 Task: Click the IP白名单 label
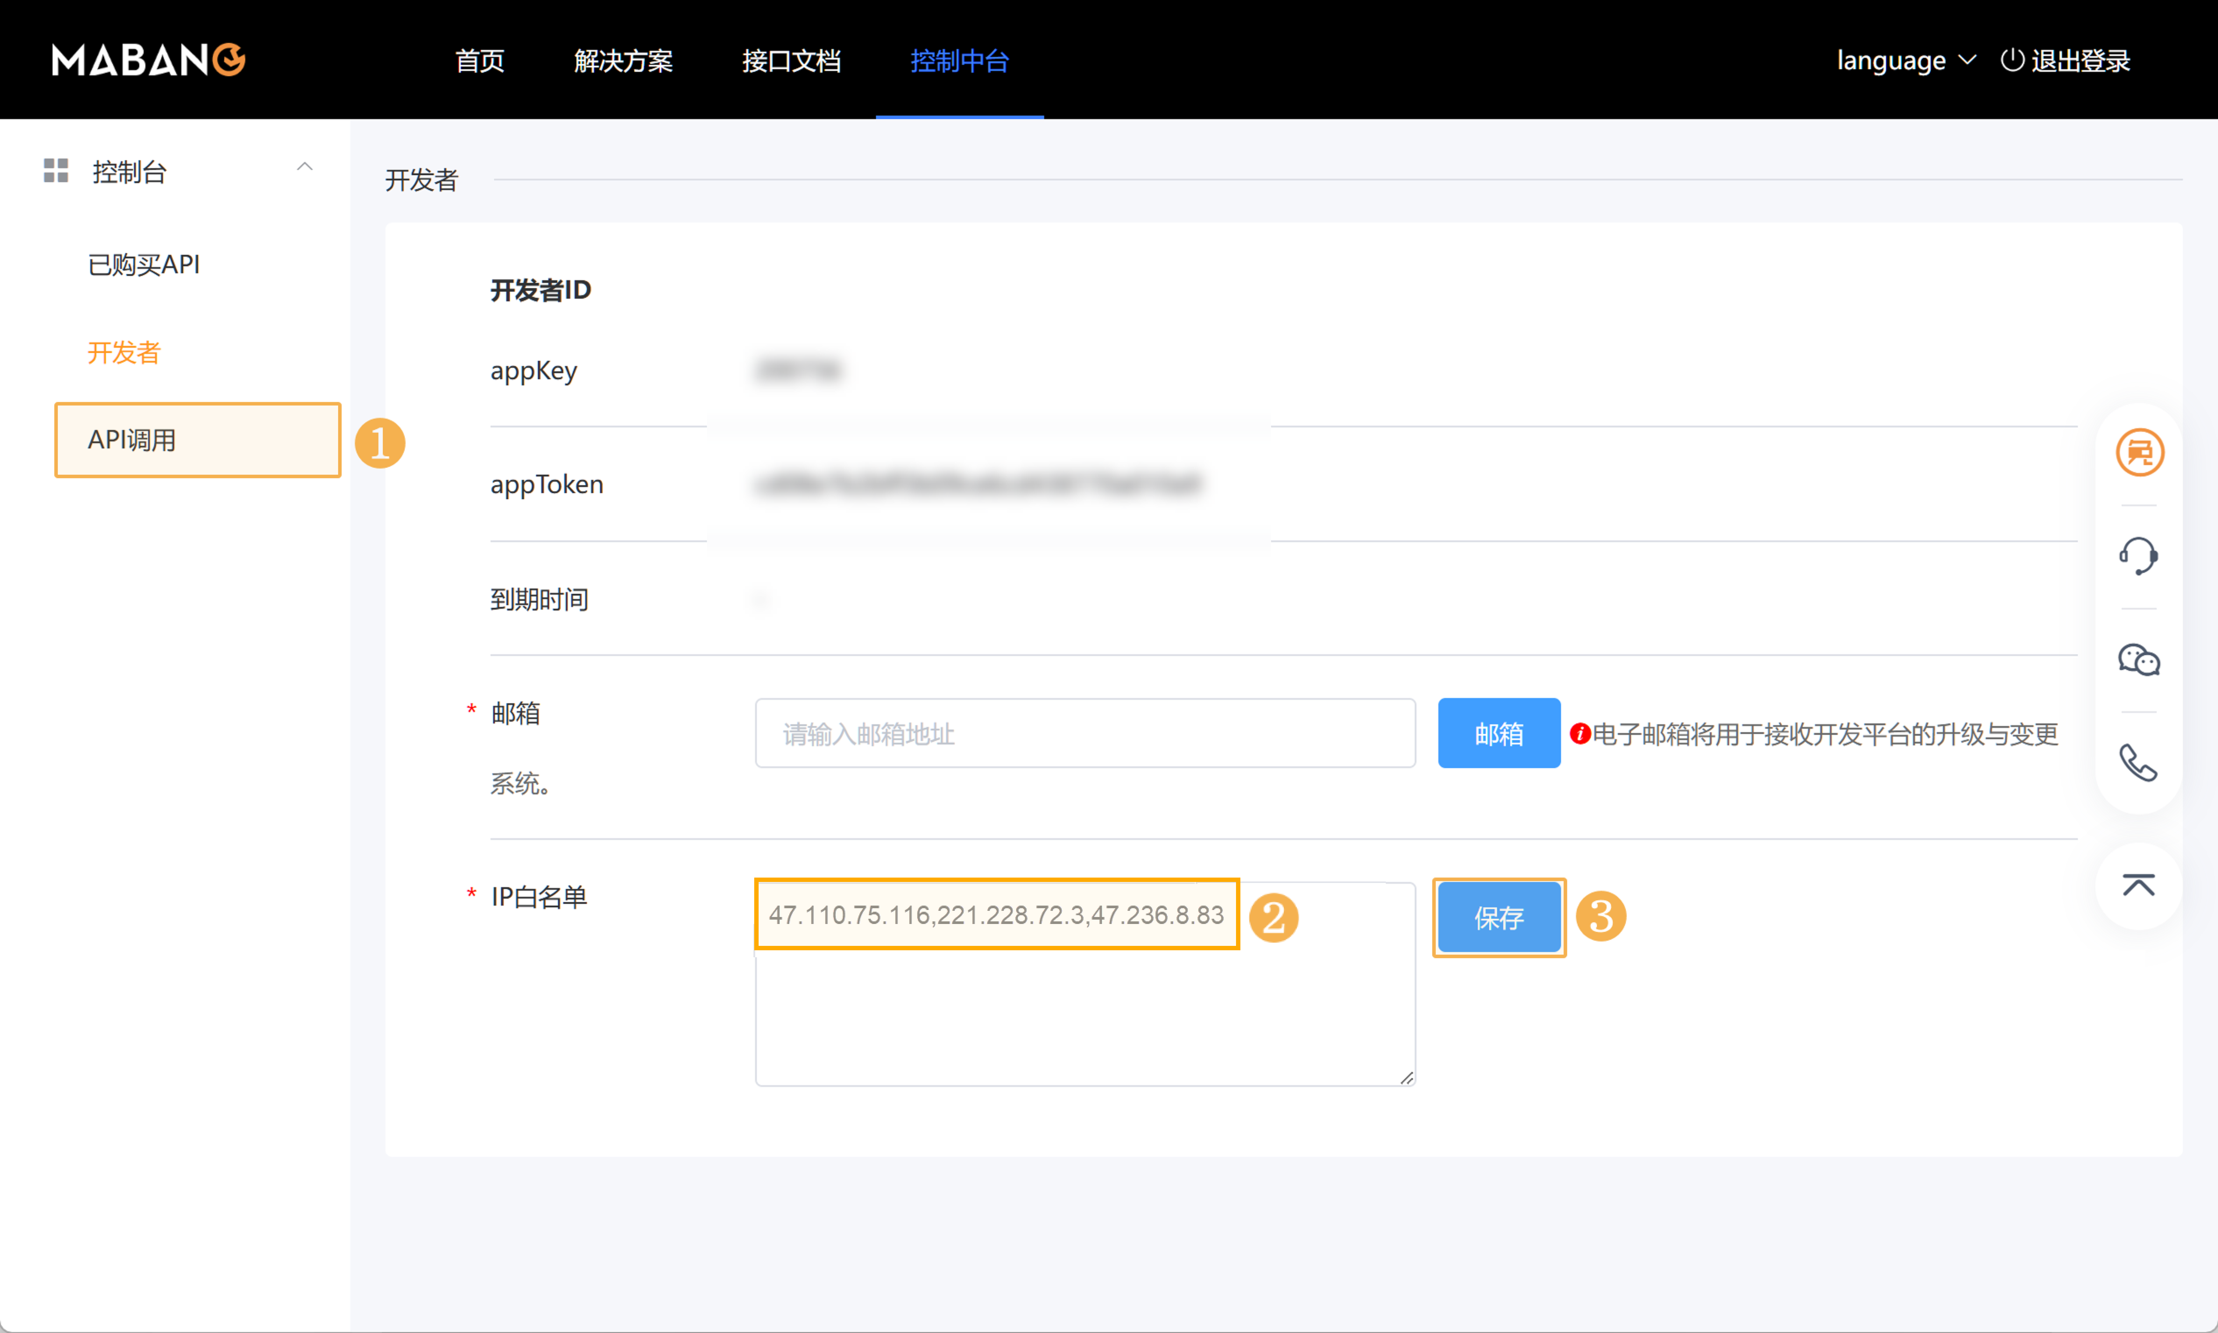(539, 896)
